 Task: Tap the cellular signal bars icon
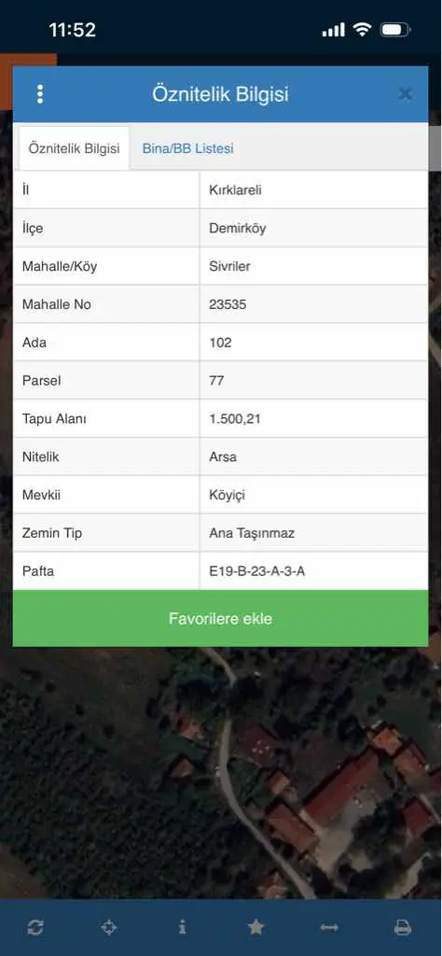[333, 29]
